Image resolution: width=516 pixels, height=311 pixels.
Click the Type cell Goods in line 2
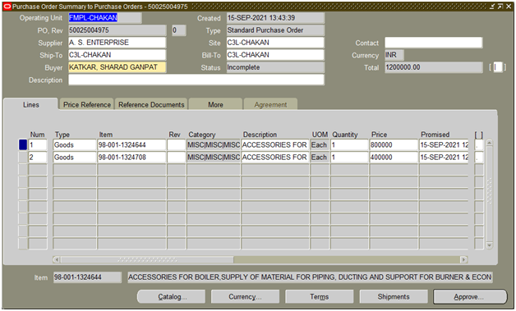(x=75, y=158)
